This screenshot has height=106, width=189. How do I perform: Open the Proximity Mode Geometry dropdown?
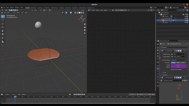click(x=178, y=60)
